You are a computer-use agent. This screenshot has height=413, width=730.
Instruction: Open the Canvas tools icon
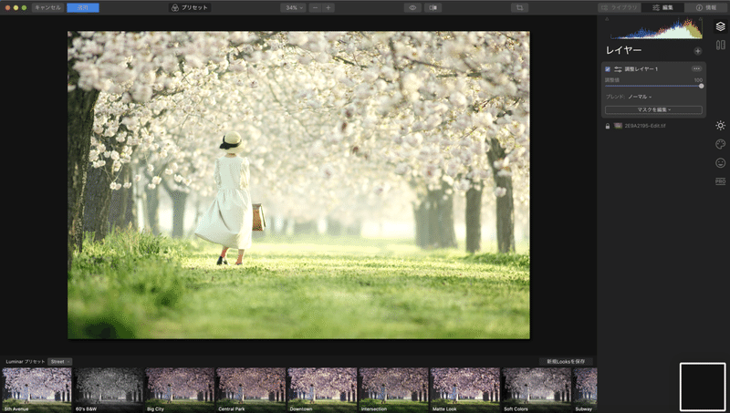[720, 45]
